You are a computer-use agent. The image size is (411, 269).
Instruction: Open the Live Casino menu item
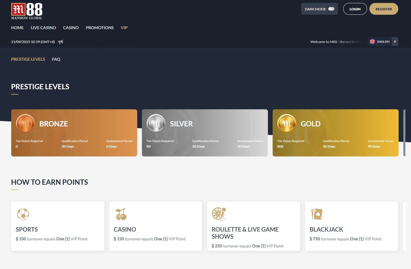[43, 28]
